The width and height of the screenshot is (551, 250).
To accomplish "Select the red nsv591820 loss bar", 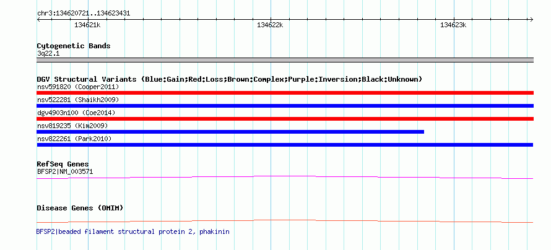I will [x=285, y=93].
